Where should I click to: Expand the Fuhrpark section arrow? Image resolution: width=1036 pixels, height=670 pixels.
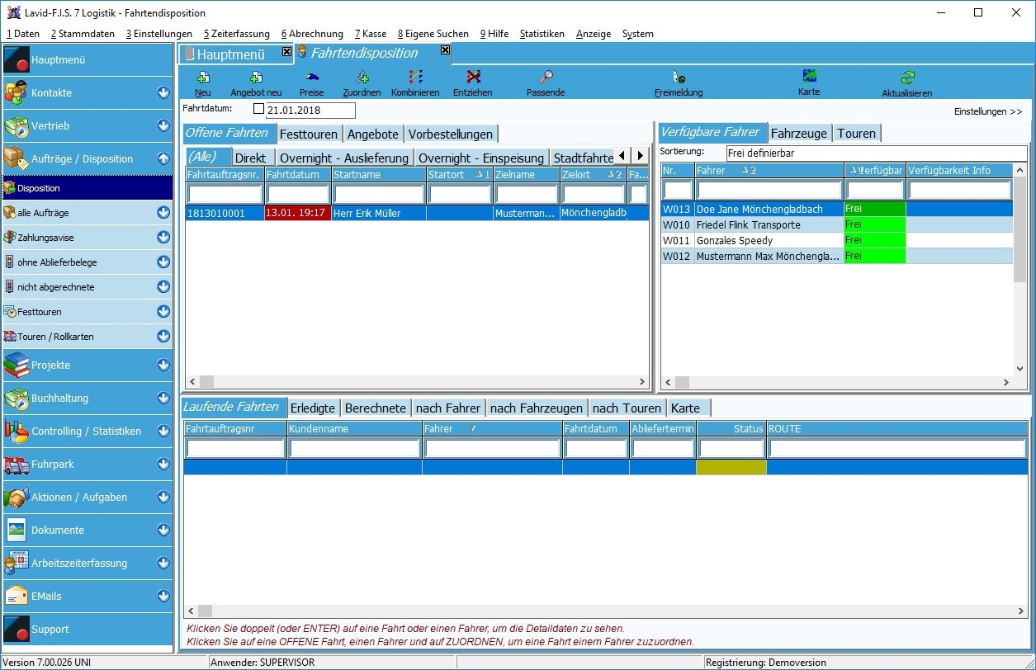[x=163, y=464]
